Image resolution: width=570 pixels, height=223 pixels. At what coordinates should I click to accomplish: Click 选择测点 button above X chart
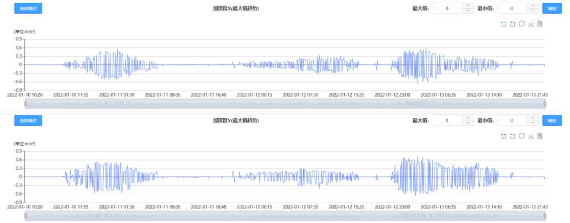click(28, 8)
